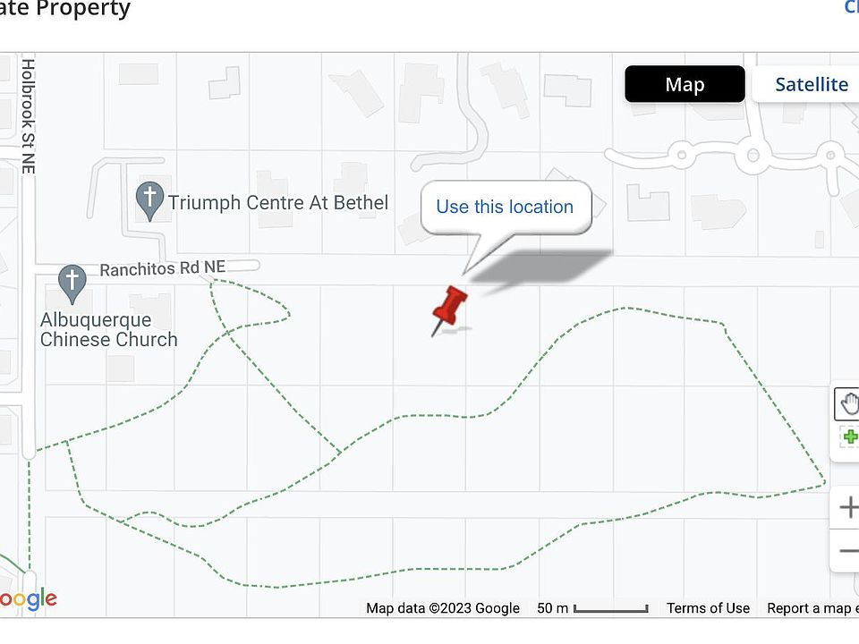The width and height of the screenshot is (859, 644).
Task: Click the Google logo
Action: point(27,599)
